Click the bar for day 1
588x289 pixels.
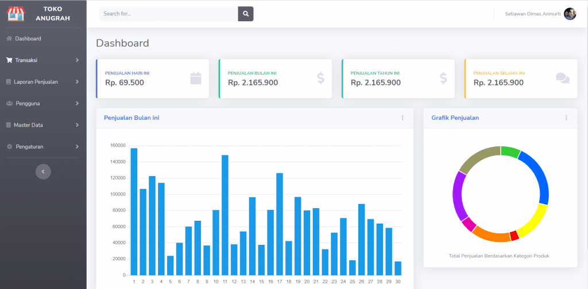134,212
